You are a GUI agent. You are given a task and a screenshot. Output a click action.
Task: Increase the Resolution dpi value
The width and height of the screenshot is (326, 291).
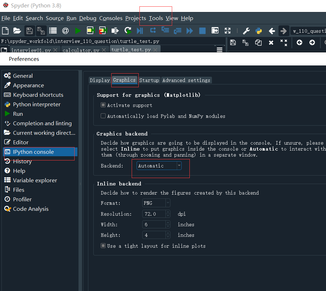click(168, 212)
